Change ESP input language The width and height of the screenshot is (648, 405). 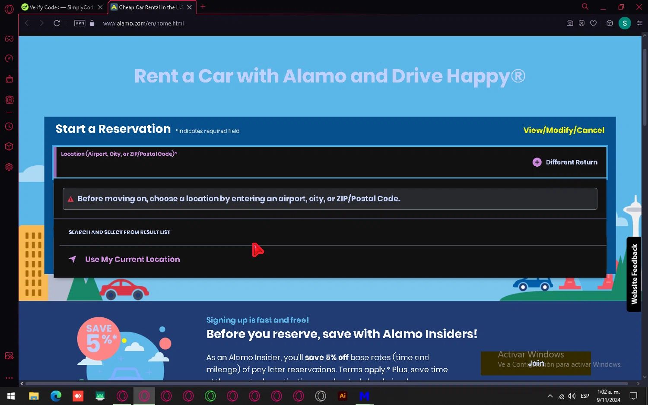(585, 396)
